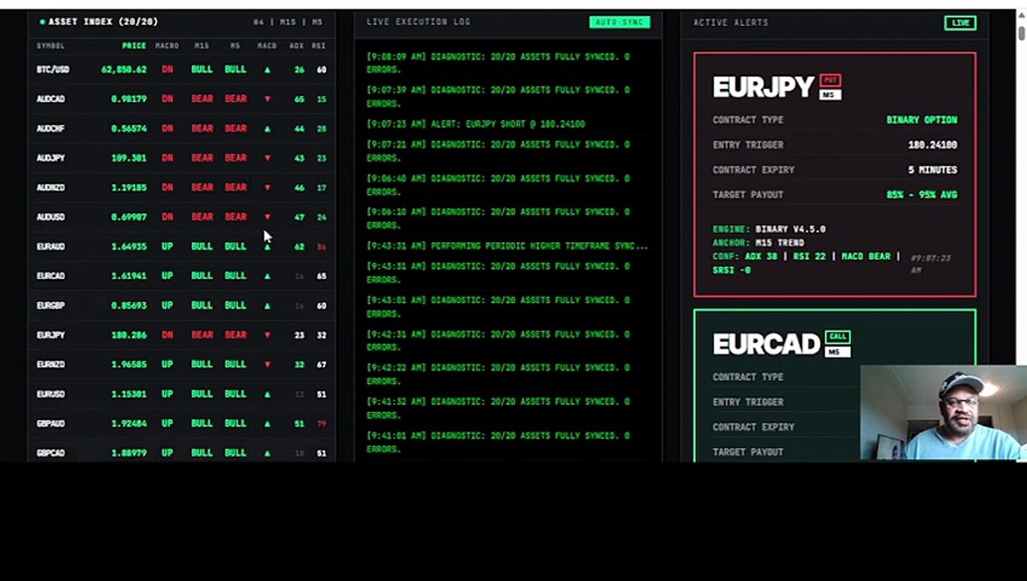Select the AUDCHF symbol
This screenshot has width=1027, height=581.
(51, 128)
